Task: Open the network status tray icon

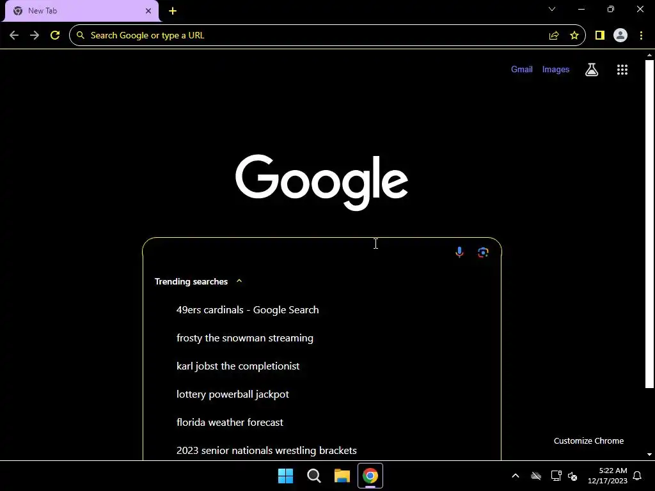Action: (556, 476)
